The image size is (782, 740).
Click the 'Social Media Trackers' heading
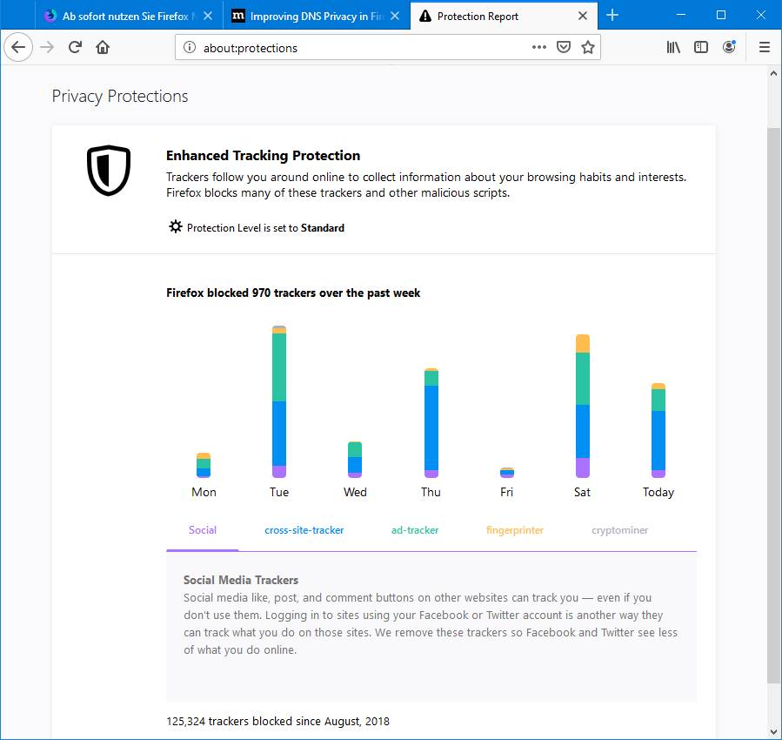point(241,580)
